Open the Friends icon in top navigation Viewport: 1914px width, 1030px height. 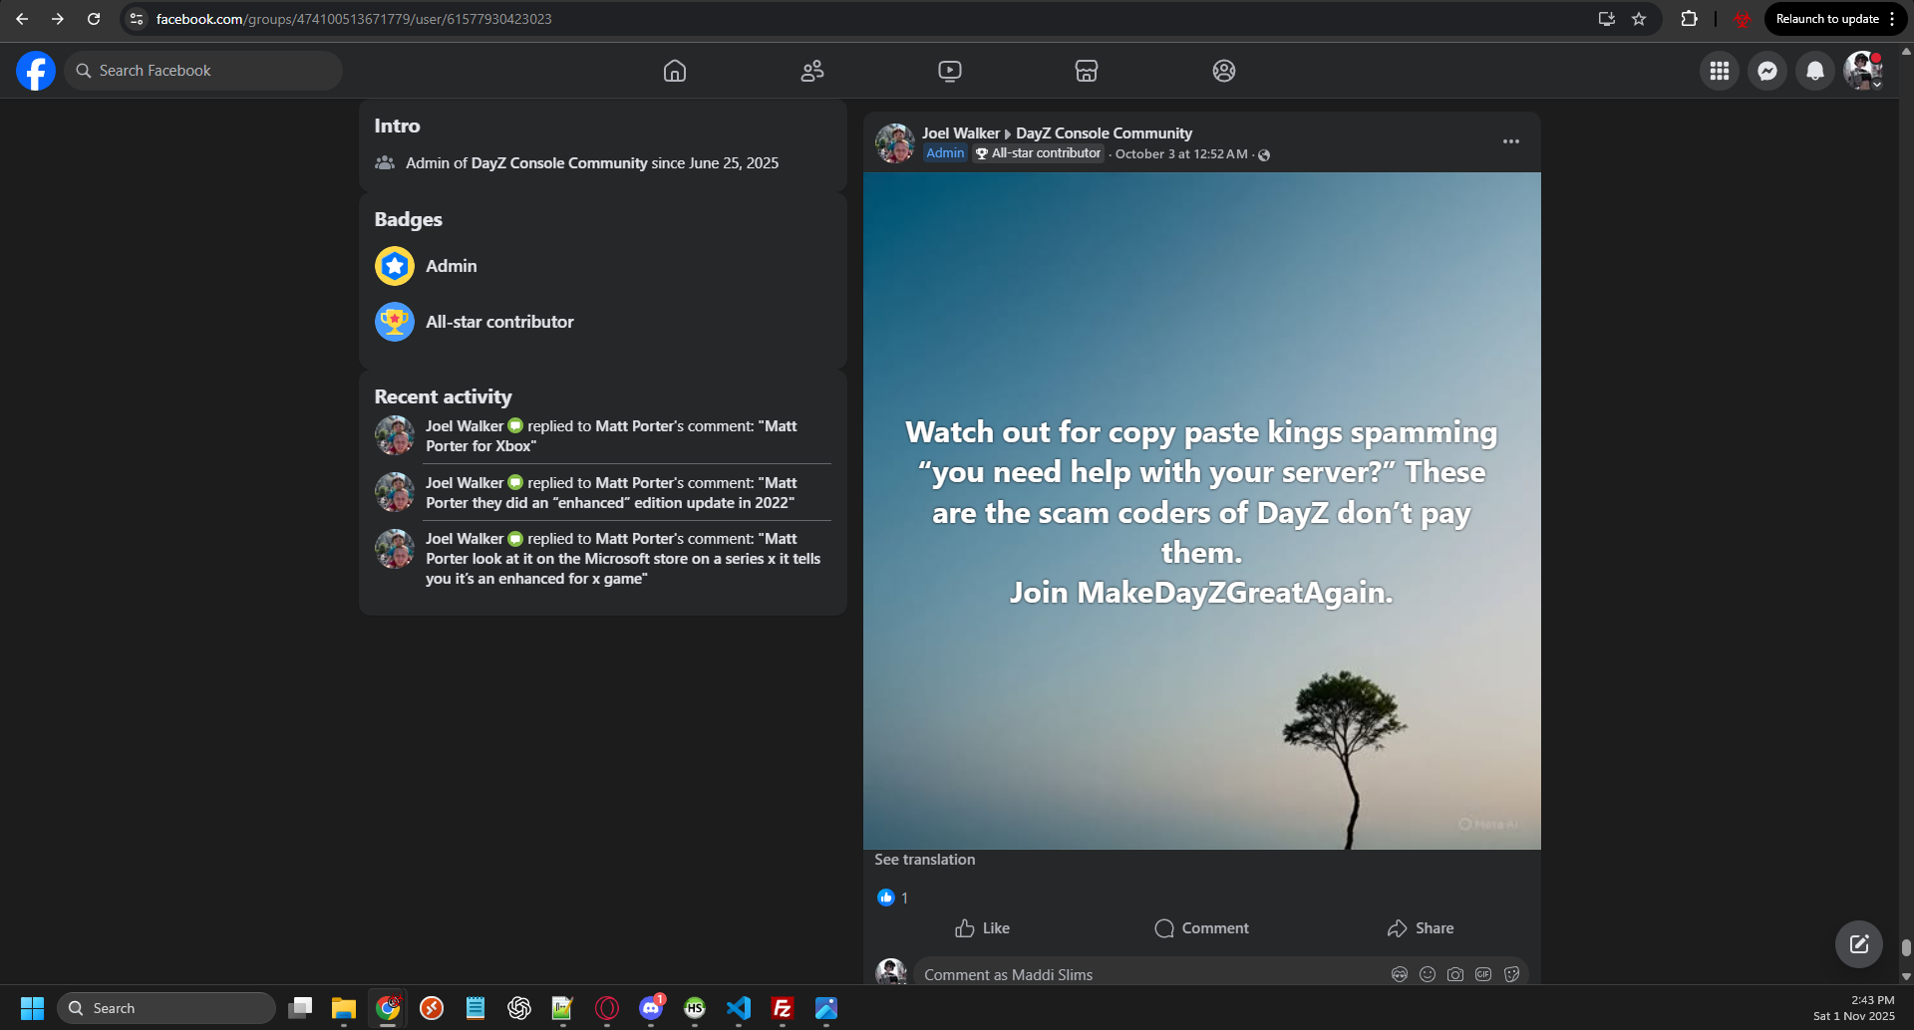812,71
